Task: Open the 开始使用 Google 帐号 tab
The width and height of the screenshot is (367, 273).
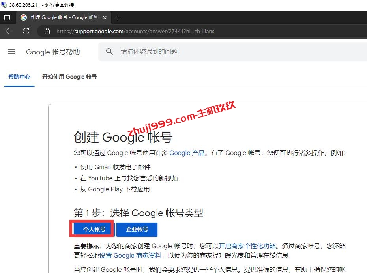Action: [x=69, y=77]
